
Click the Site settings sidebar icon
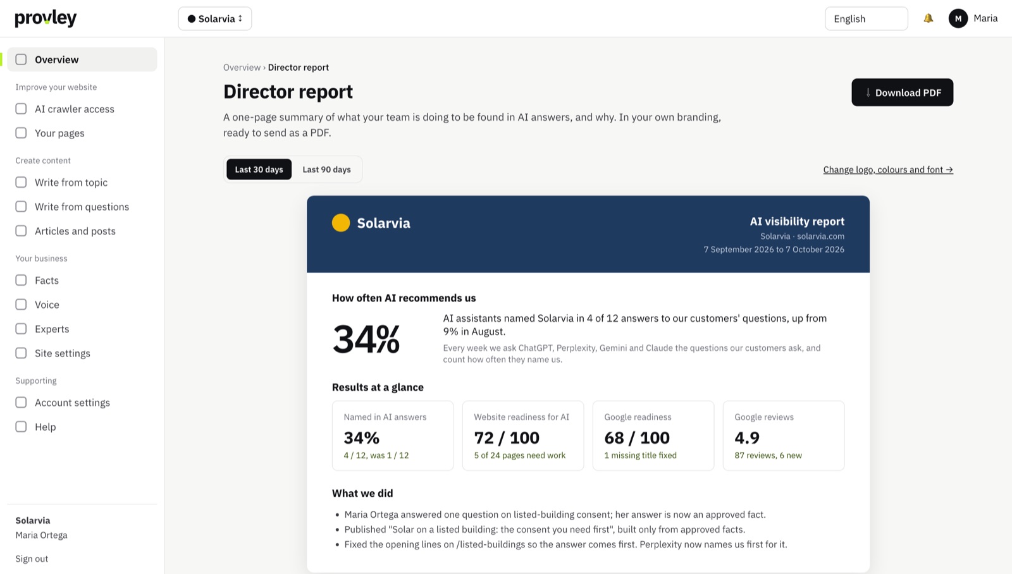(x=21, y=353)
